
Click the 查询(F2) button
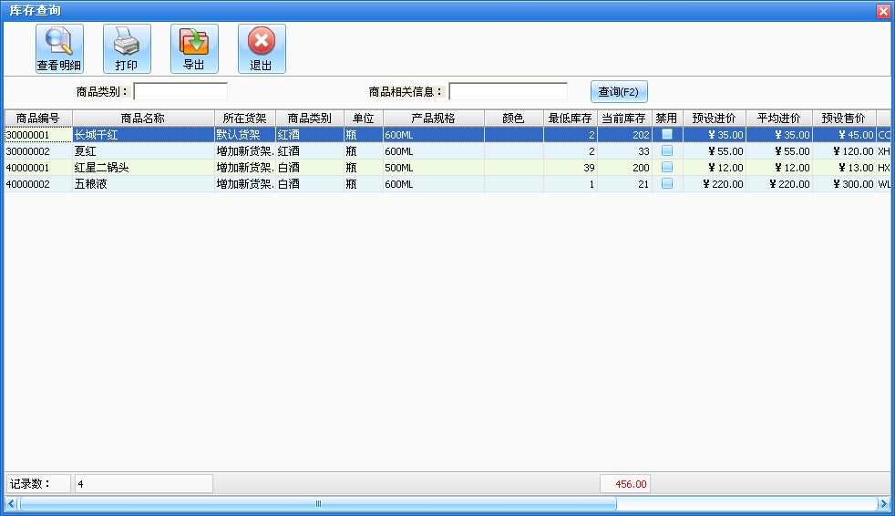(619, 91)
